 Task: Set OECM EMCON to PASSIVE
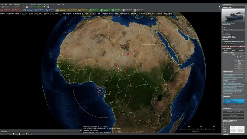pyautogui.click(x=241, y=132)
